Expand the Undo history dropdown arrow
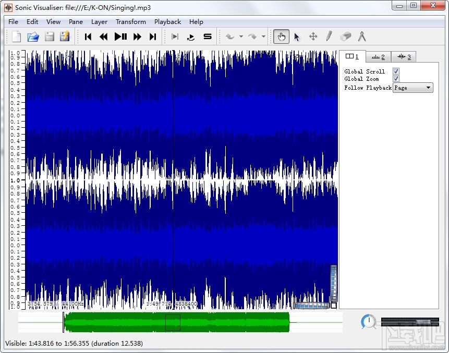This screenshot has height=353, width=449. [x=241, y=36]
